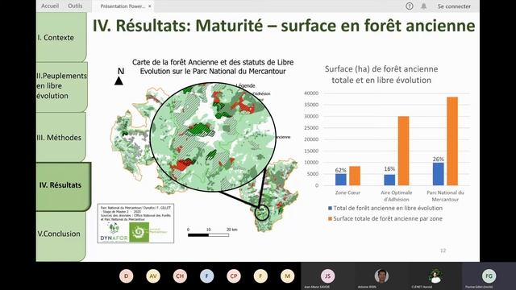The image size is (516, 290).
Task: Select participant avatar JS
Action: (x=328, y=276)
